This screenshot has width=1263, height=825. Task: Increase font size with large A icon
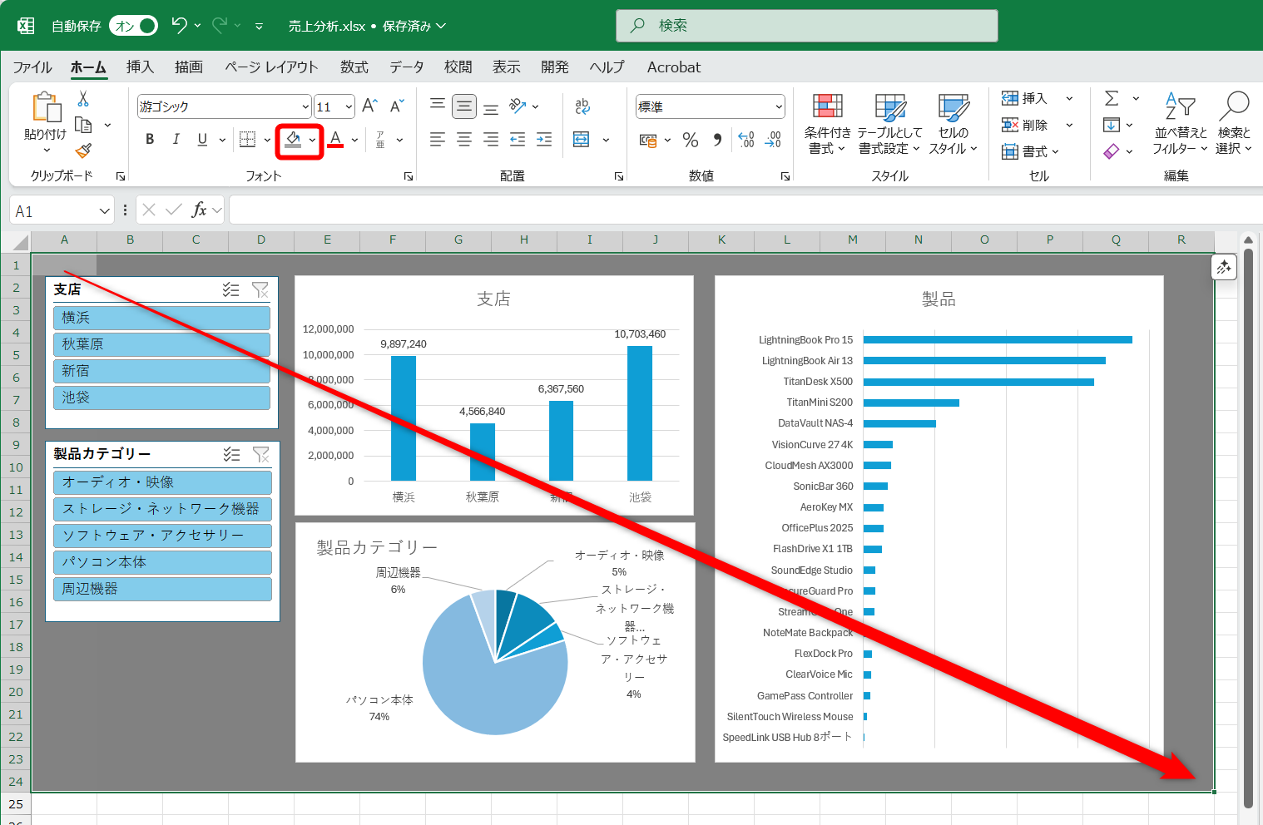pyautogui.click(x=370, y=106)
